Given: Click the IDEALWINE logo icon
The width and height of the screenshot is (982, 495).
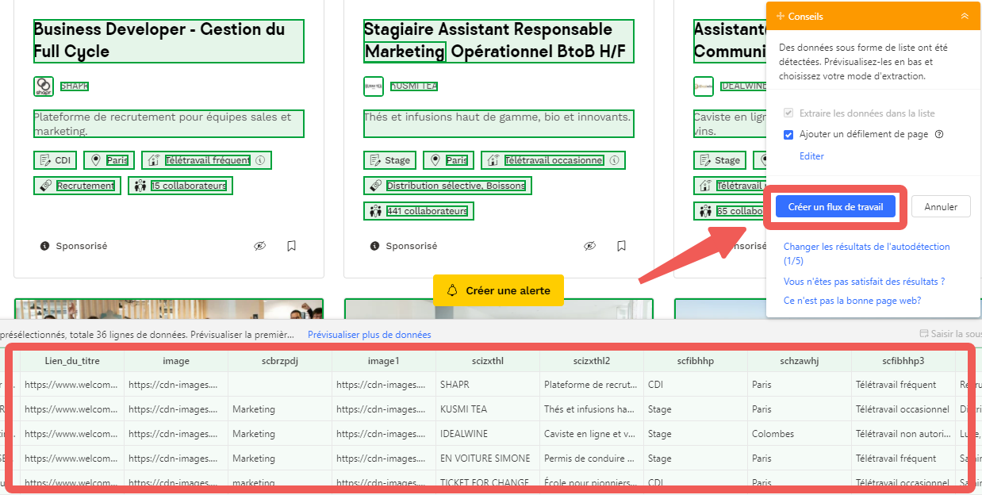Looking at the screenshot, I should coord(703,86).
